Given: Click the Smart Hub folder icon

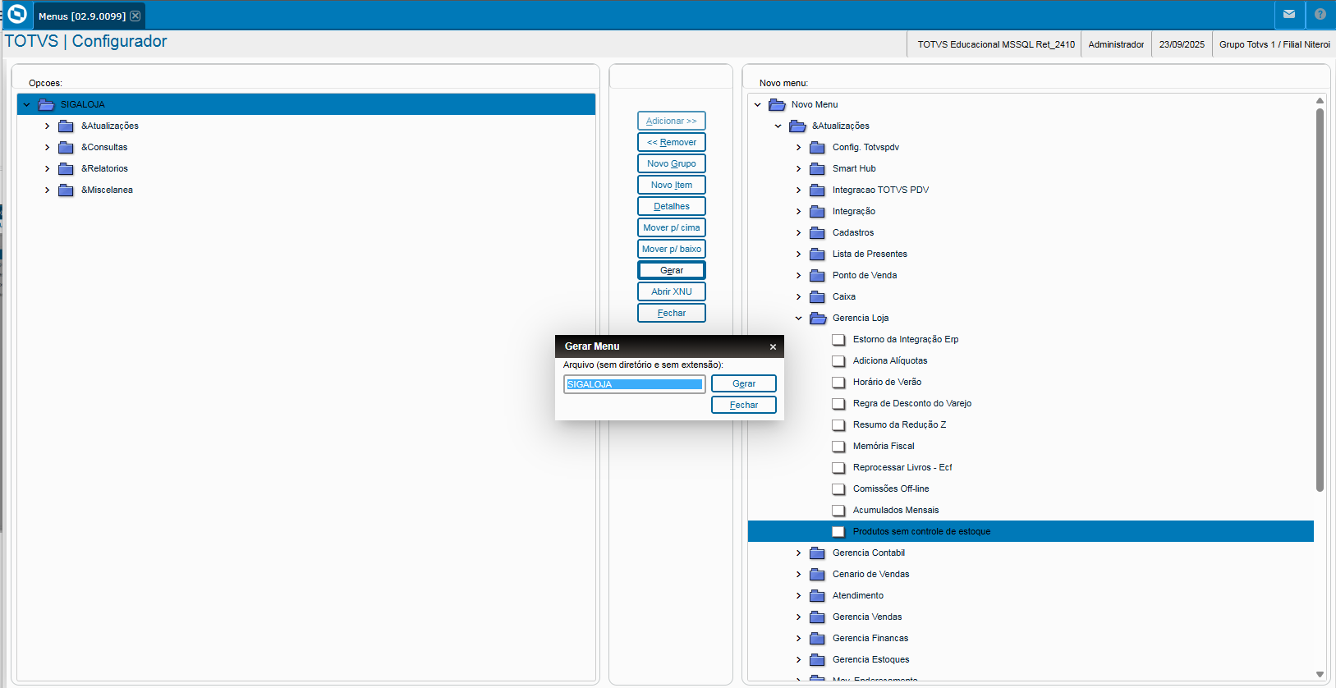Looking at the screenshot, I should [818, 169].
